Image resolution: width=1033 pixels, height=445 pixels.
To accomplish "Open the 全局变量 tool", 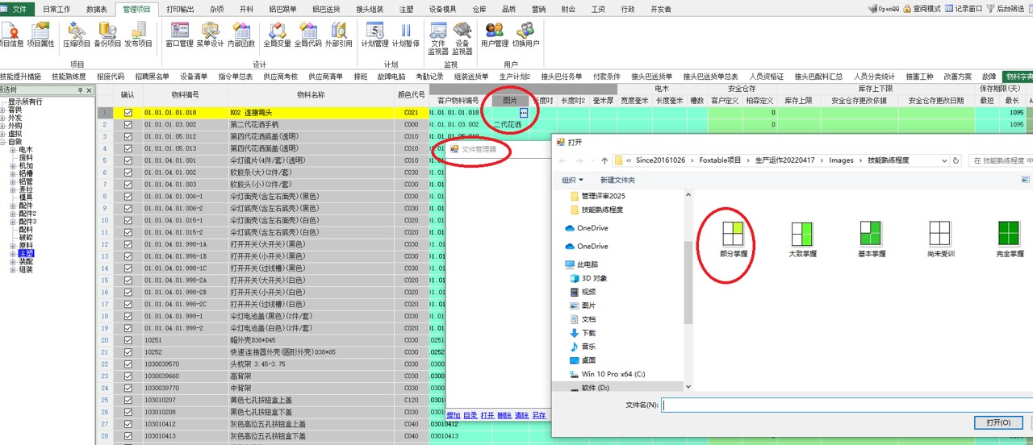I will tap(277, 34).
